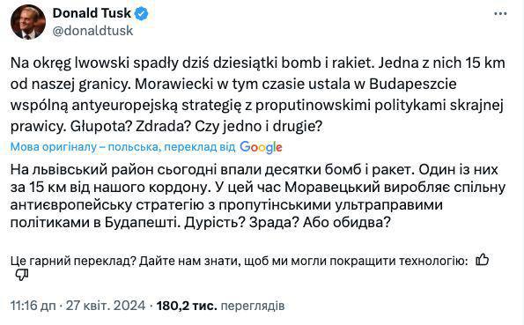The image size is (524, 325).
Task: Click the 'переглядів' views label
Action: tap(253, 306)
